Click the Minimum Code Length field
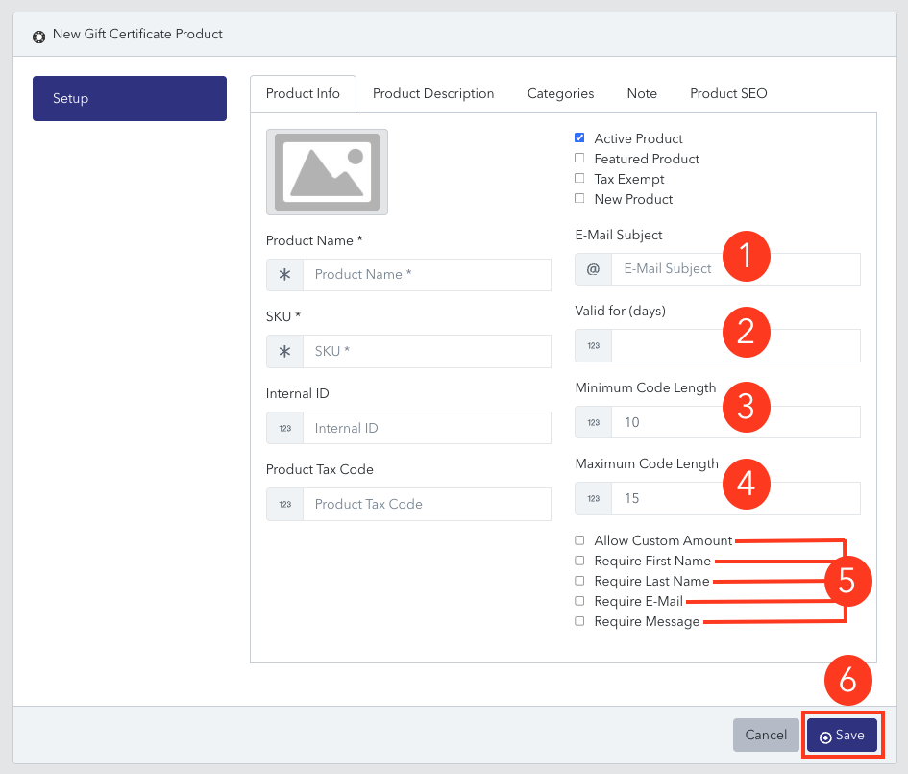This screenshot has width=908, height=774. coord(735,422)
